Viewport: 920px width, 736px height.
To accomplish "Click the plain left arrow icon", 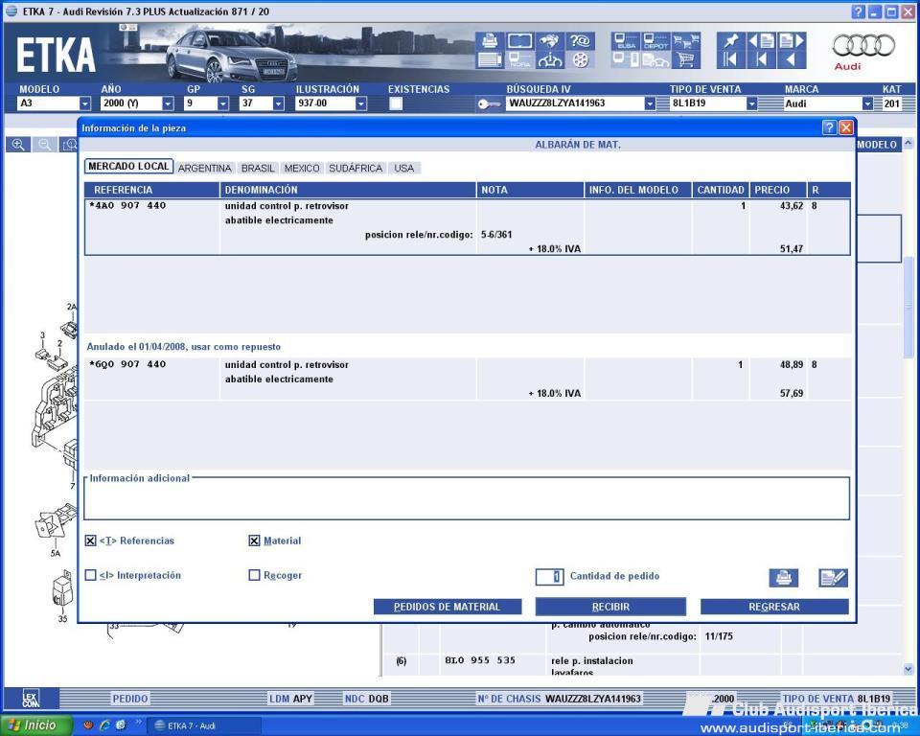I will [x=791, y=59].
